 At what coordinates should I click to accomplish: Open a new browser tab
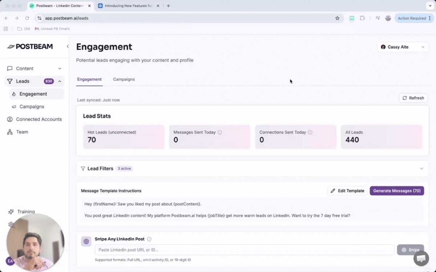(168, 6)
